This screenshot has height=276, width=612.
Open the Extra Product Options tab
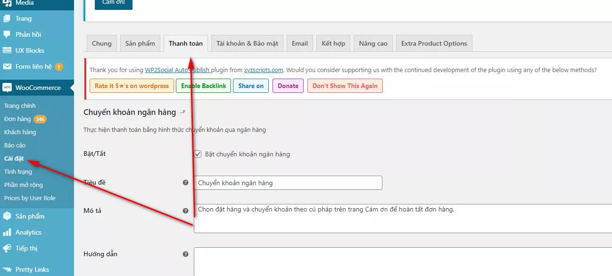coord(434,43)
